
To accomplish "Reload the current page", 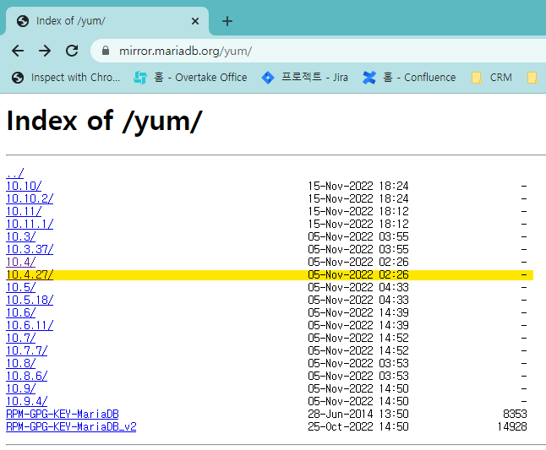I will 72,51.
